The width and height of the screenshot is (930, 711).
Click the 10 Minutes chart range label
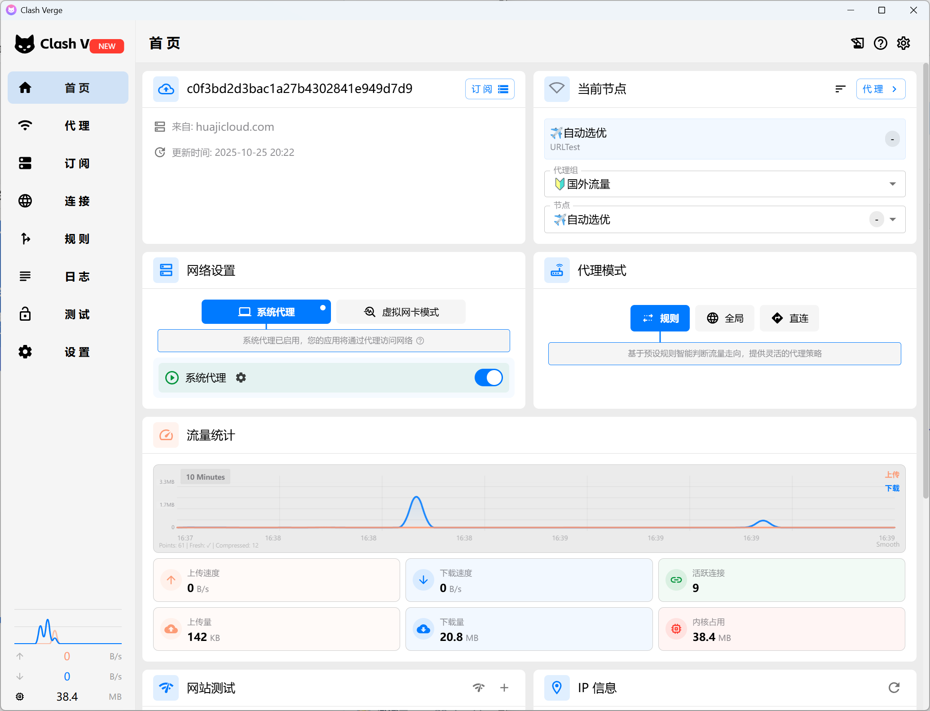pos(205,477)
